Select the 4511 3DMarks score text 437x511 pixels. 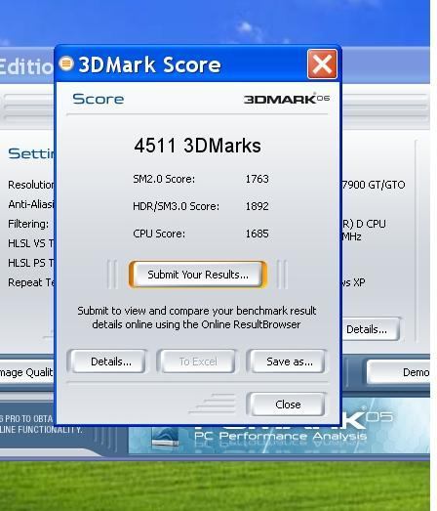coord(197,146)
